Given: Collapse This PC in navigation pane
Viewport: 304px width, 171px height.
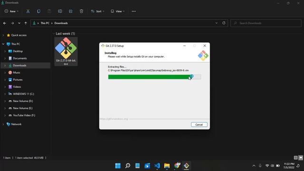Looking at the screenshot, I should [x=3, y=44].
